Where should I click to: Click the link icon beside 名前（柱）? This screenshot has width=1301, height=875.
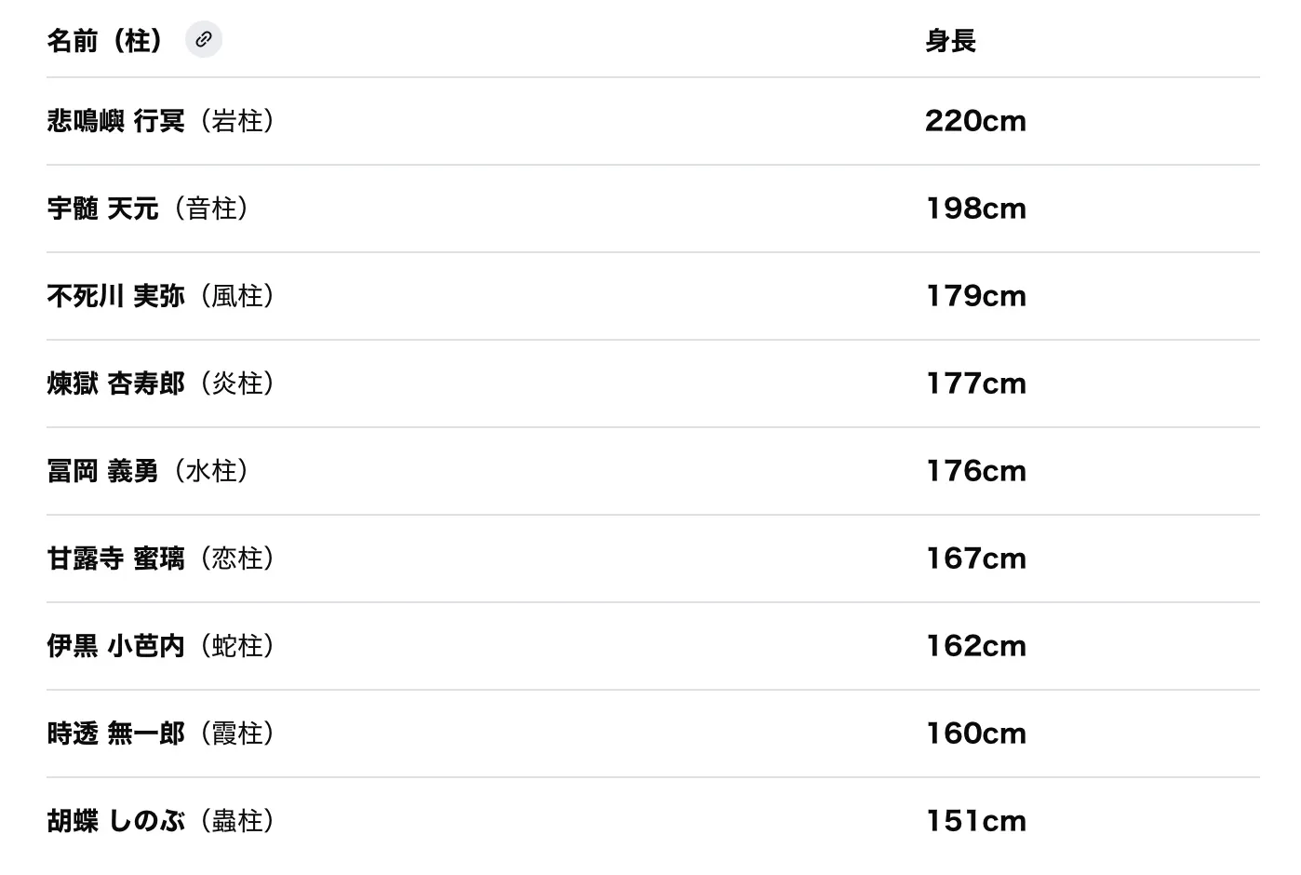click(x=204, y=40)
